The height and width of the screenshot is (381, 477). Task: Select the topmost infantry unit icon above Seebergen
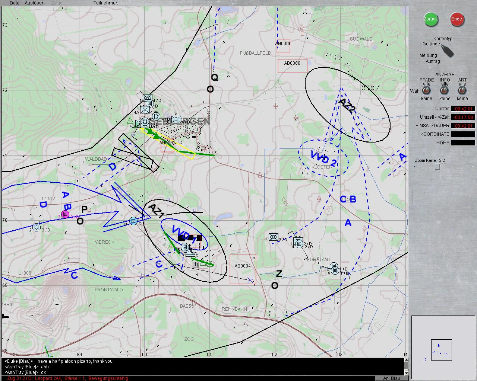148,97
